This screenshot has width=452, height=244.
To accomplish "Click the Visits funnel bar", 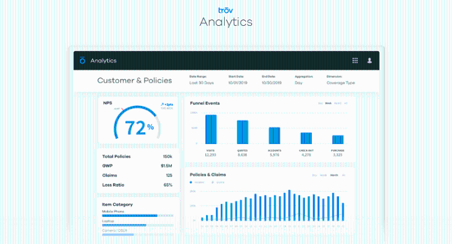I will tap(211, 129).
